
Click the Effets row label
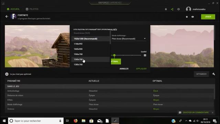tap(10, 100)
